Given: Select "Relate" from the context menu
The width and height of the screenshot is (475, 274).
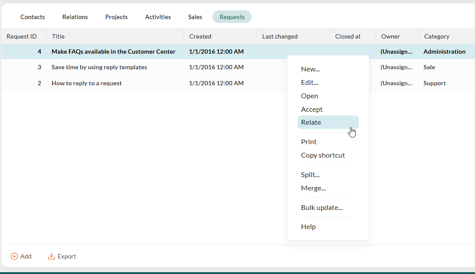Looking at the screenshot, I should coord(311,122).
